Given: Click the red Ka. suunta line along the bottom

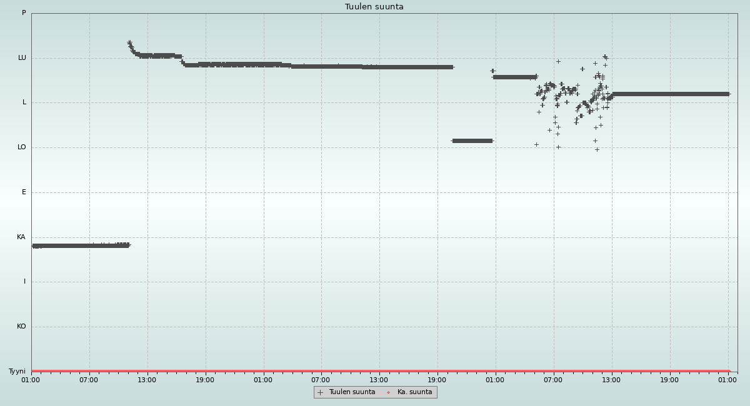Looking at the screenshot, I should tap(375, 371).
